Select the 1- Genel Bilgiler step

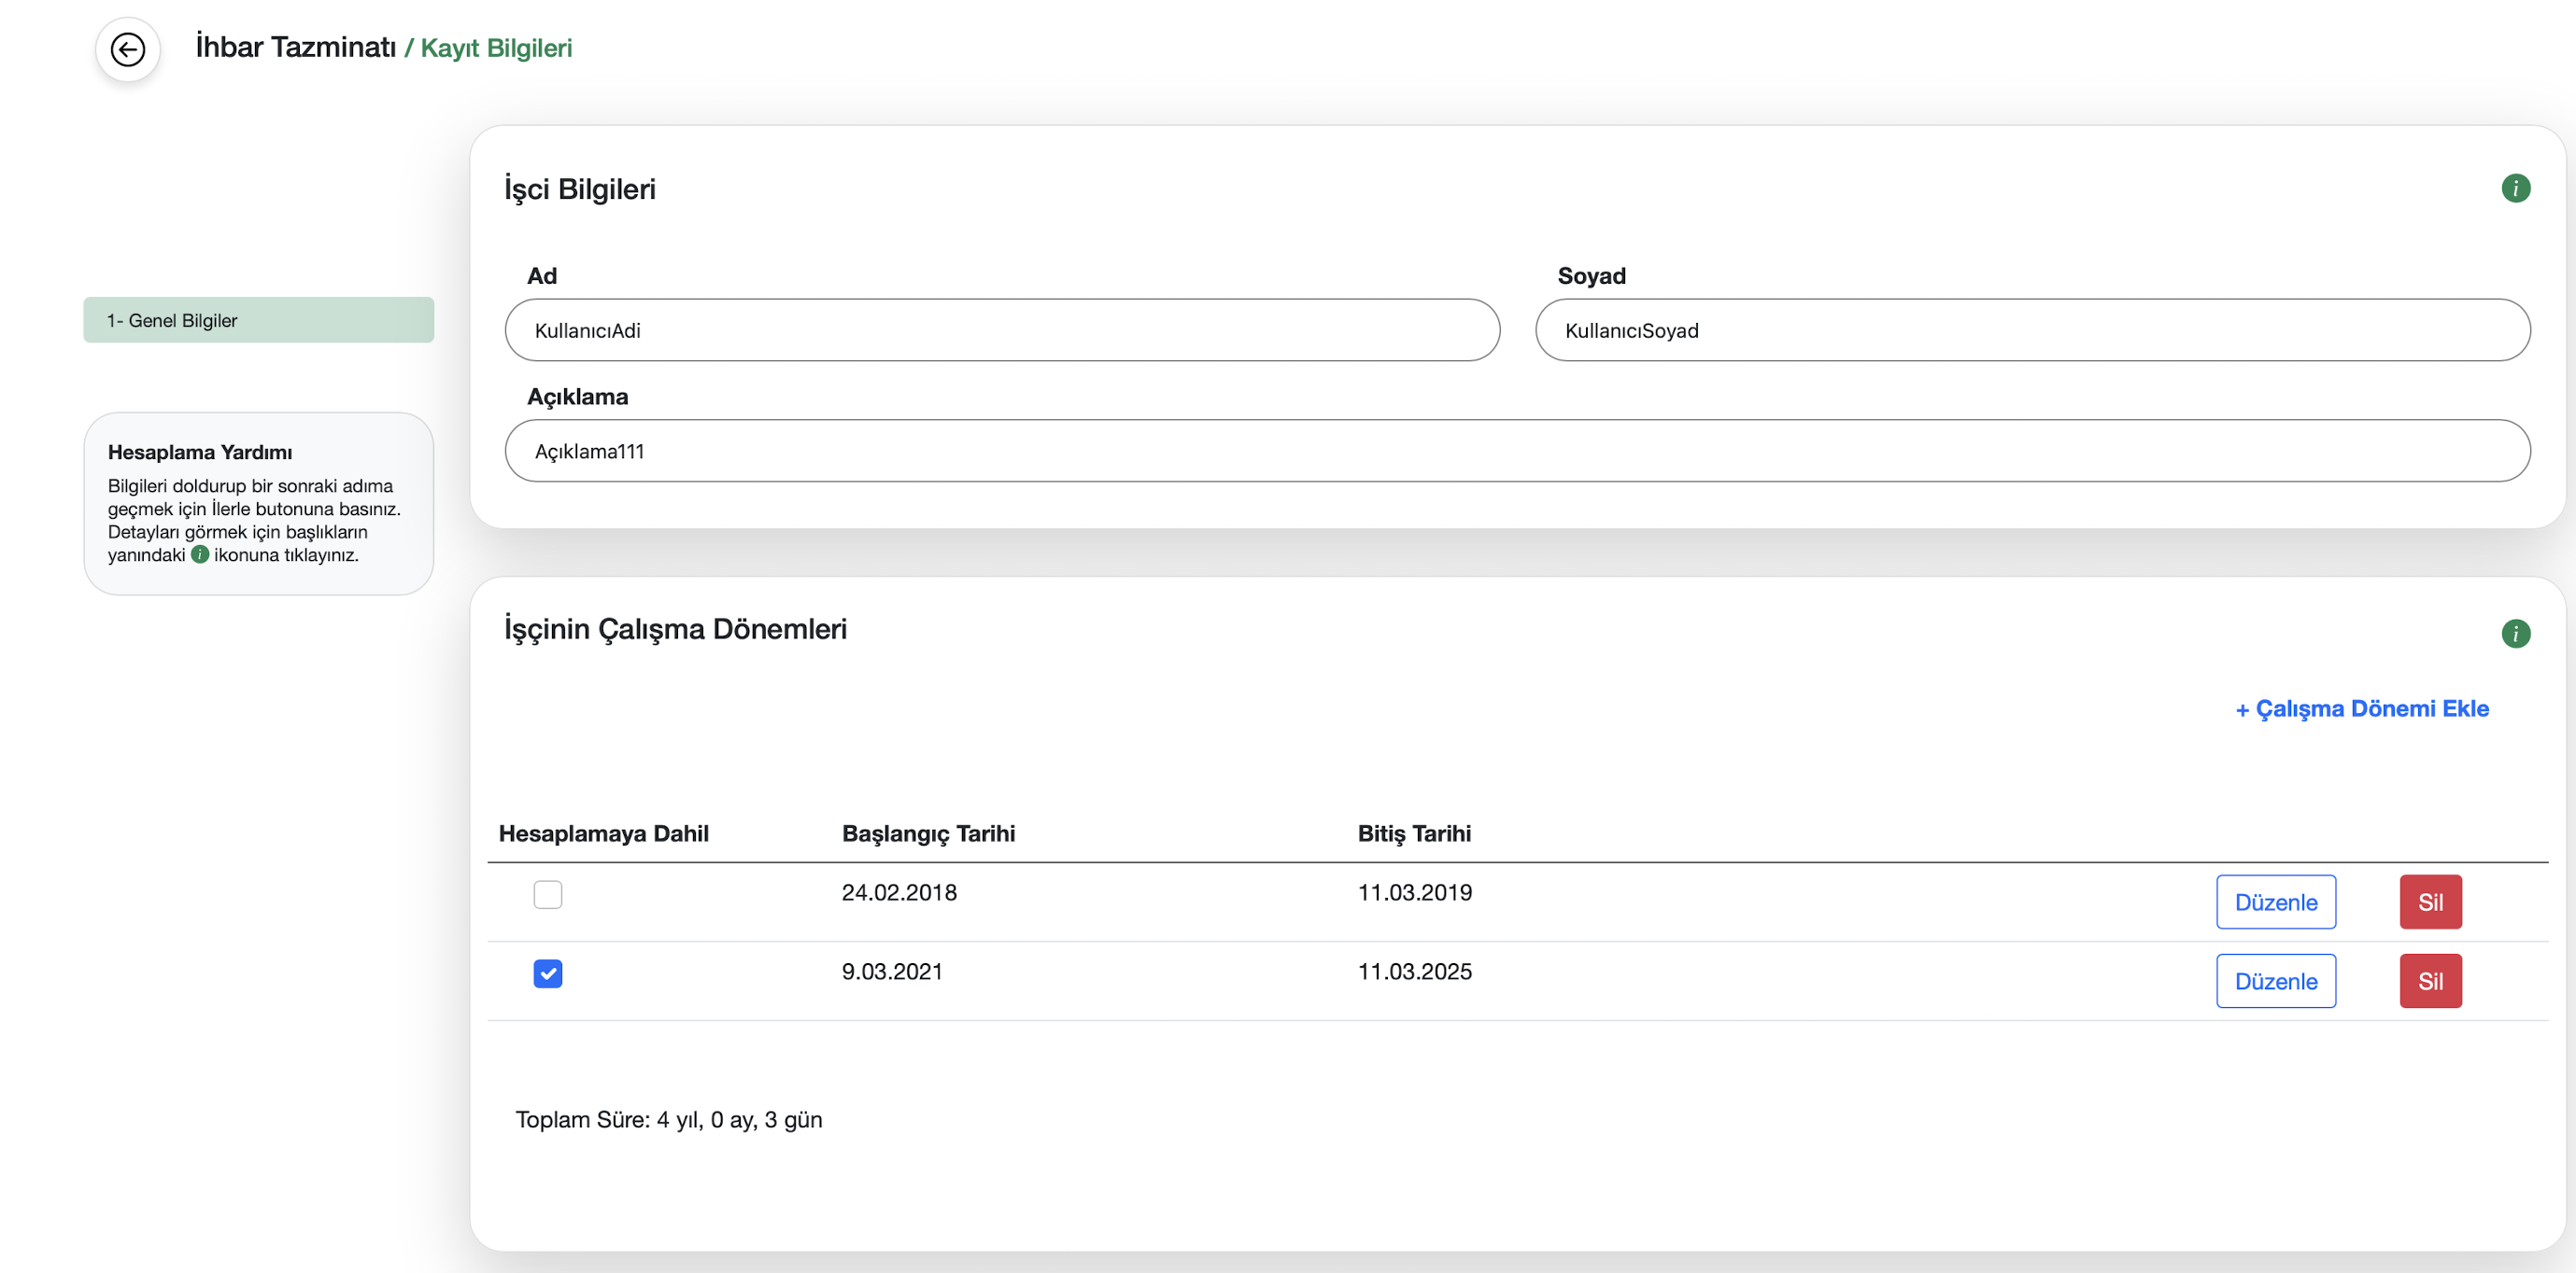pos(258,320)
